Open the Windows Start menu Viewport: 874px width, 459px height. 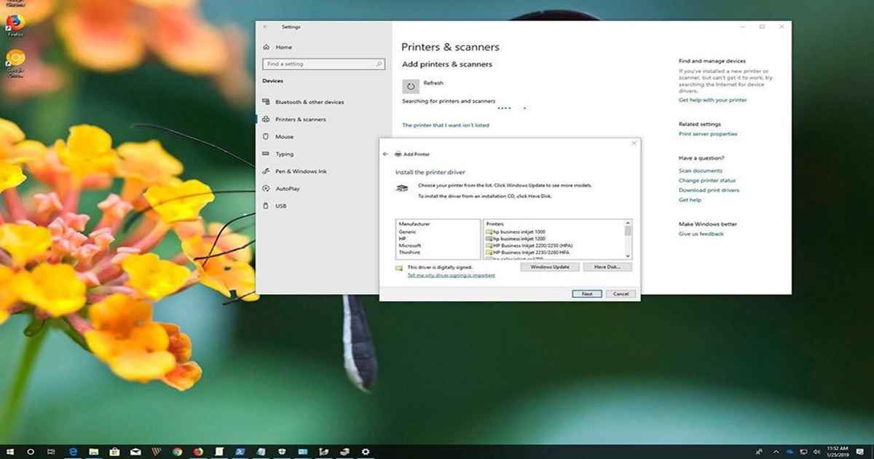click(10, 452)
